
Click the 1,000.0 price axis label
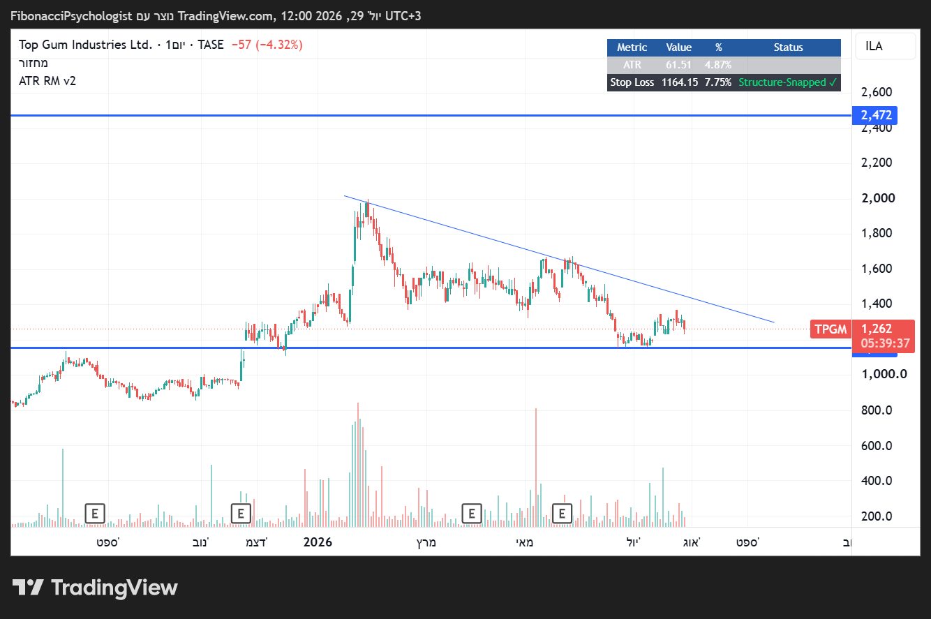pyautogui.click(x=884, y=374)
